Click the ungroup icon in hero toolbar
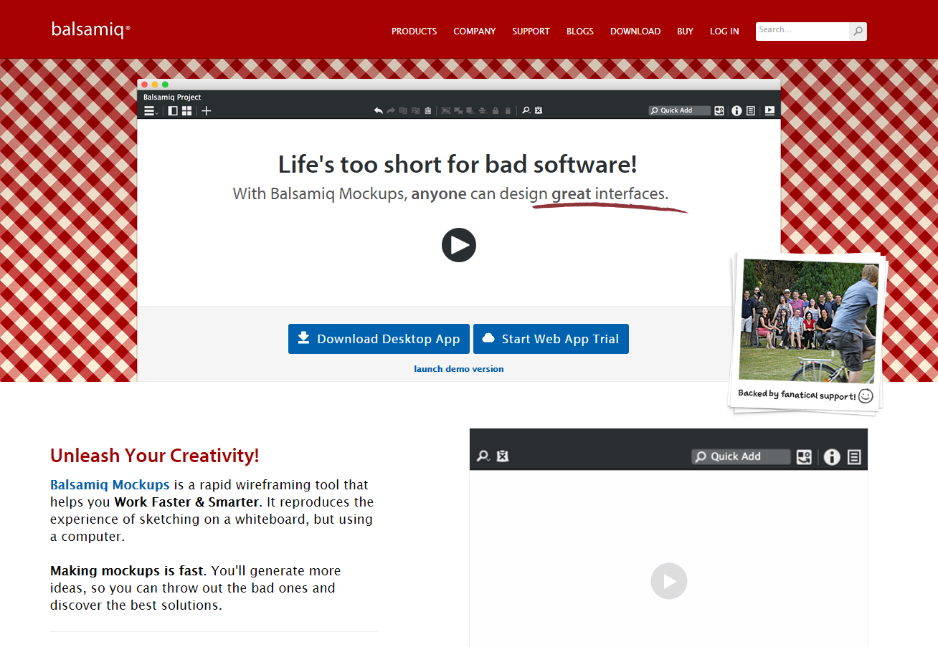The image size is (938, 647). [458, 111]
